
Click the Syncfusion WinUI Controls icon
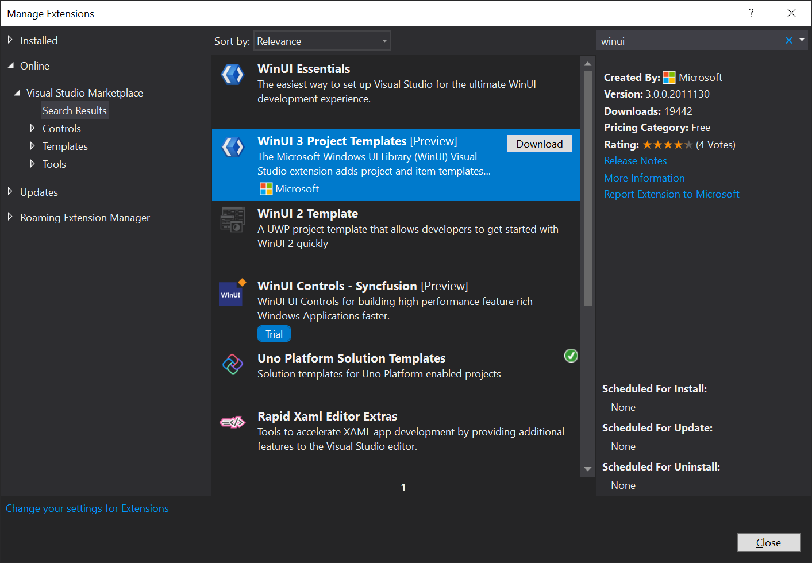point(232,293)
